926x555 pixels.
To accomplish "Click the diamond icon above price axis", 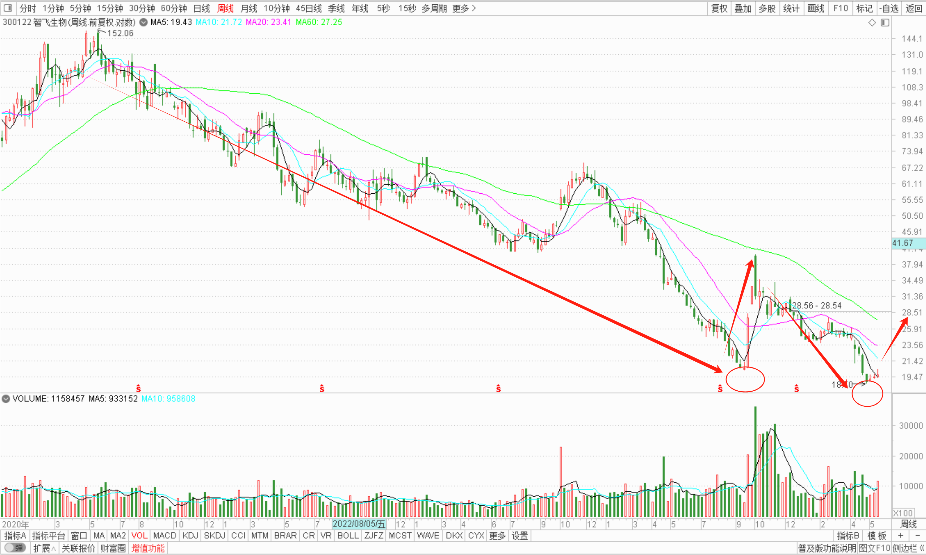I will point(872,23).
